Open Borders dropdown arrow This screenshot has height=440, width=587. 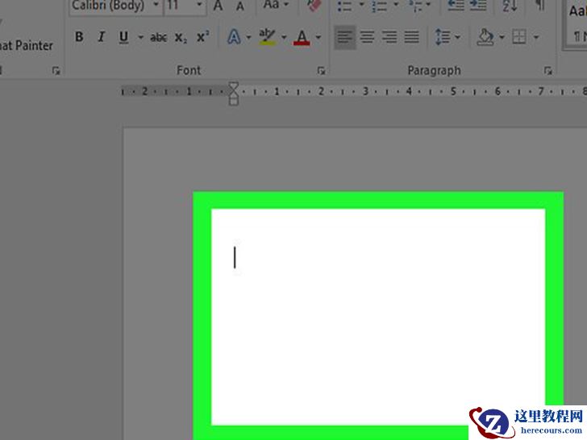coord(536,37)
